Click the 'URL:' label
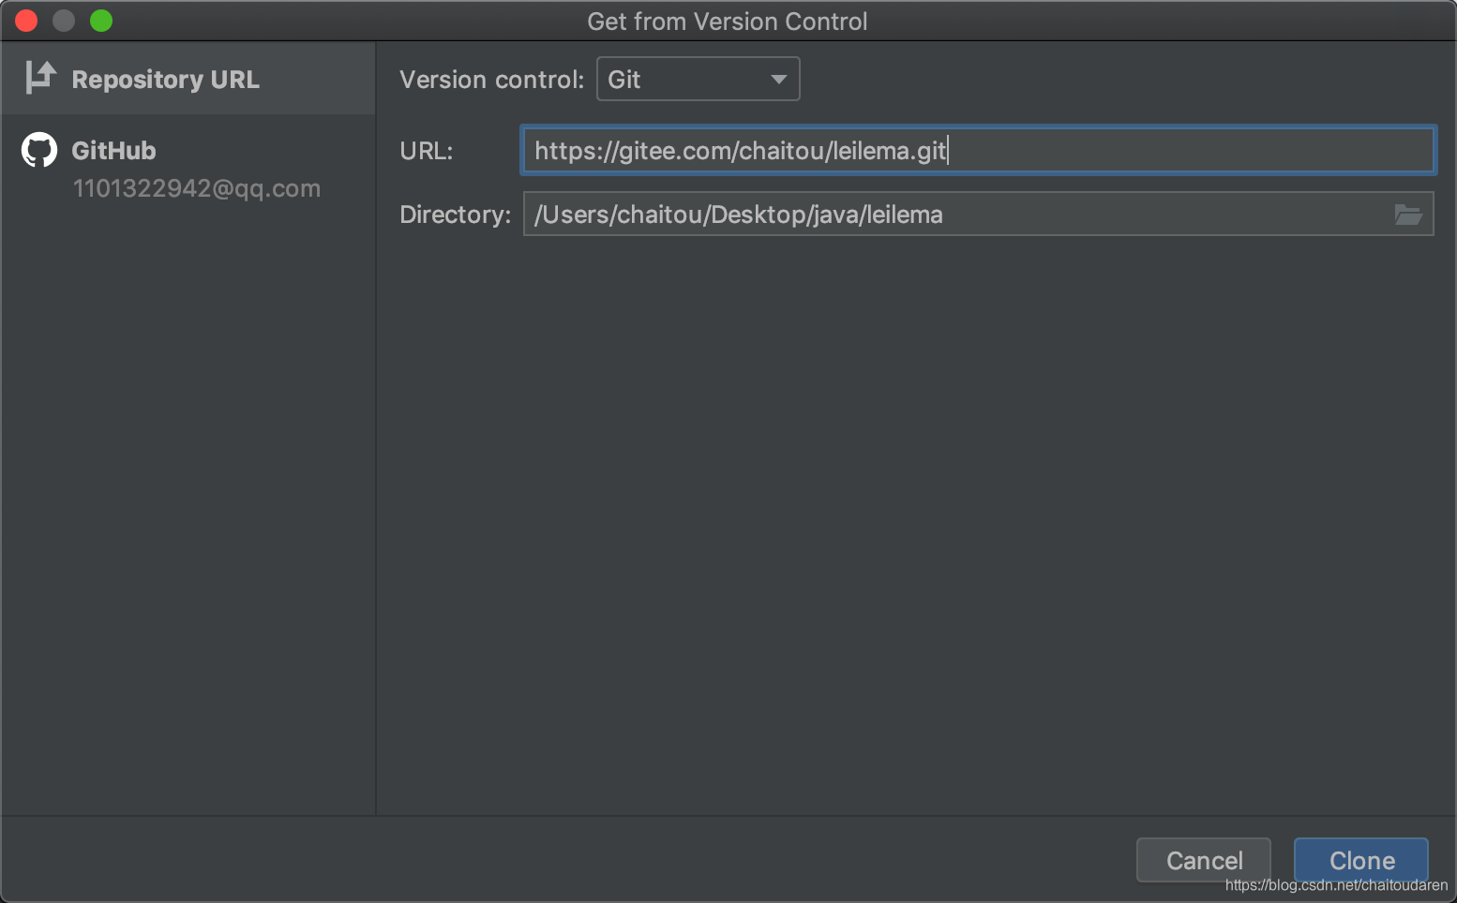The width and height of the screenshot is (1457, 903). click(427, 151)
